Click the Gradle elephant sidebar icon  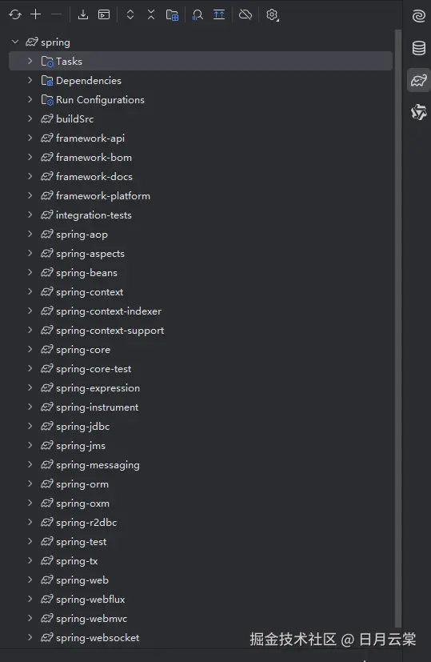point(419,80)
